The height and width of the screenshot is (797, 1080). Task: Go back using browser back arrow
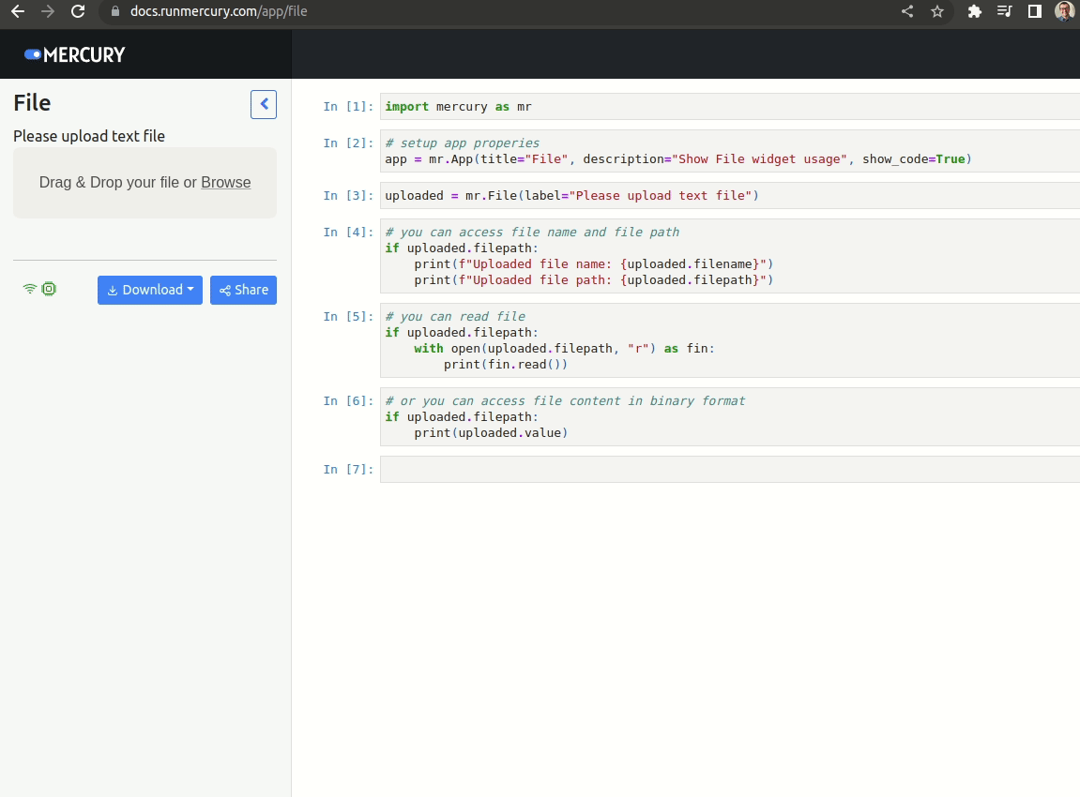click(x=17, y=12)
